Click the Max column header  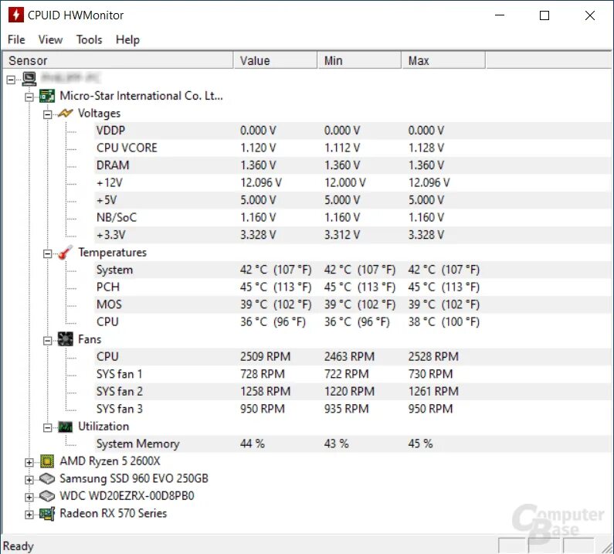pyautogui.click(x=443, y=61)
